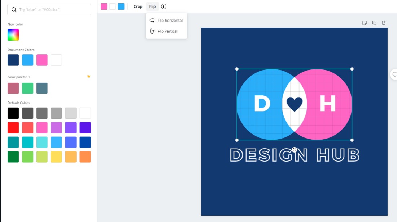Select the black default color

pos(13,113)
